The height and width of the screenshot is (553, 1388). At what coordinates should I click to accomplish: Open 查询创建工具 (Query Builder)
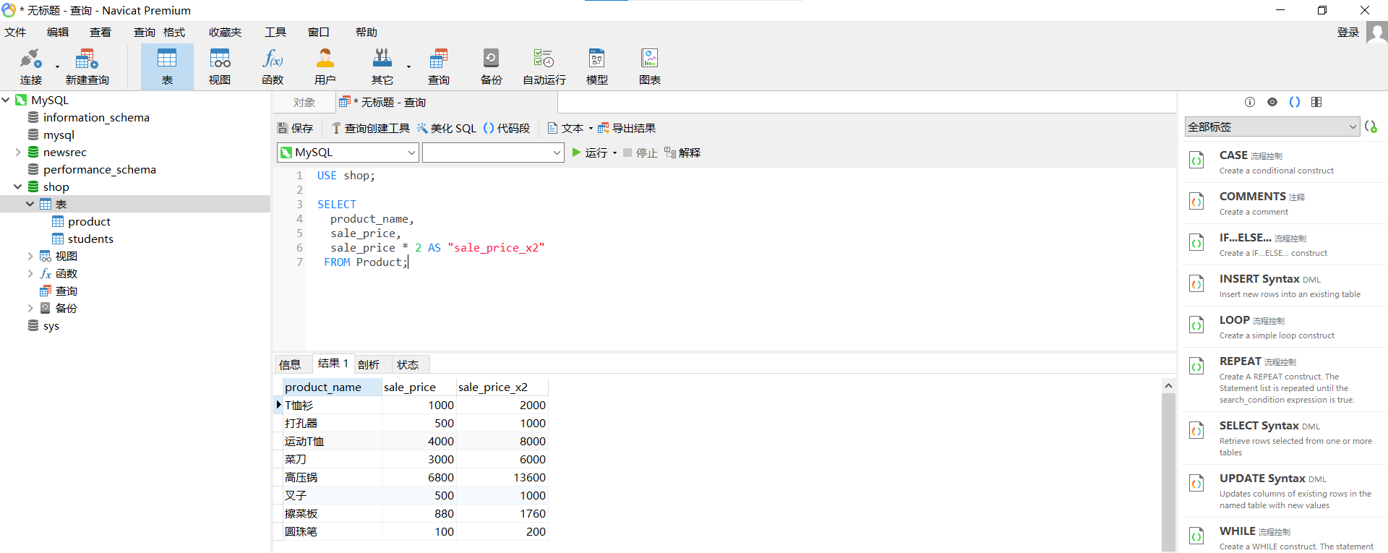[x=370, y=128]
